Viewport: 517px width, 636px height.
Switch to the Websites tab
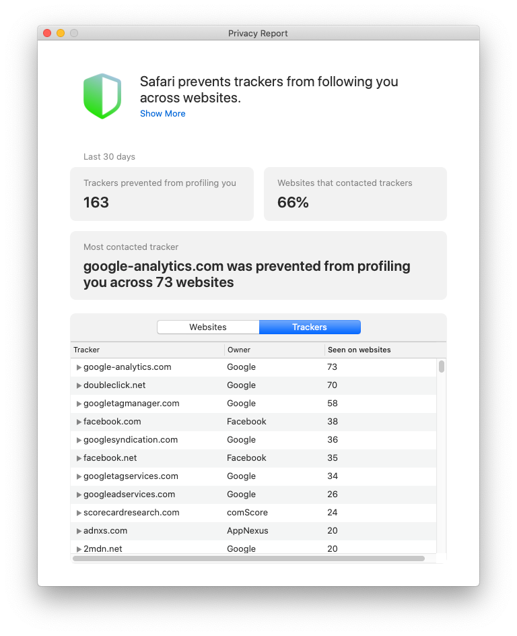coord(208,327)
